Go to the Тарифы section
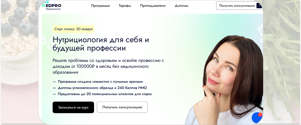 tap(125, 6)
